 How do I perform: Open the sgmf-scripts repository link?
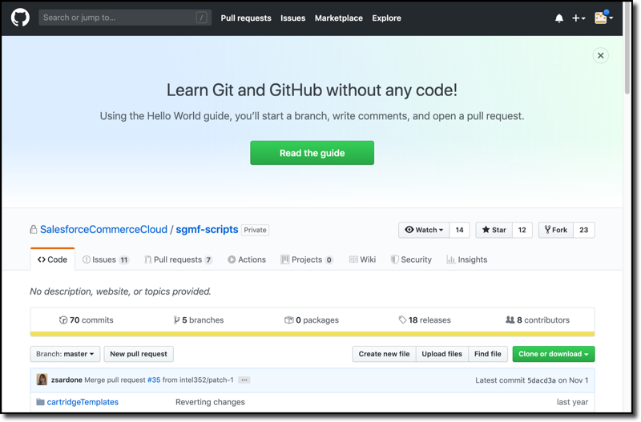pos(207,230)
